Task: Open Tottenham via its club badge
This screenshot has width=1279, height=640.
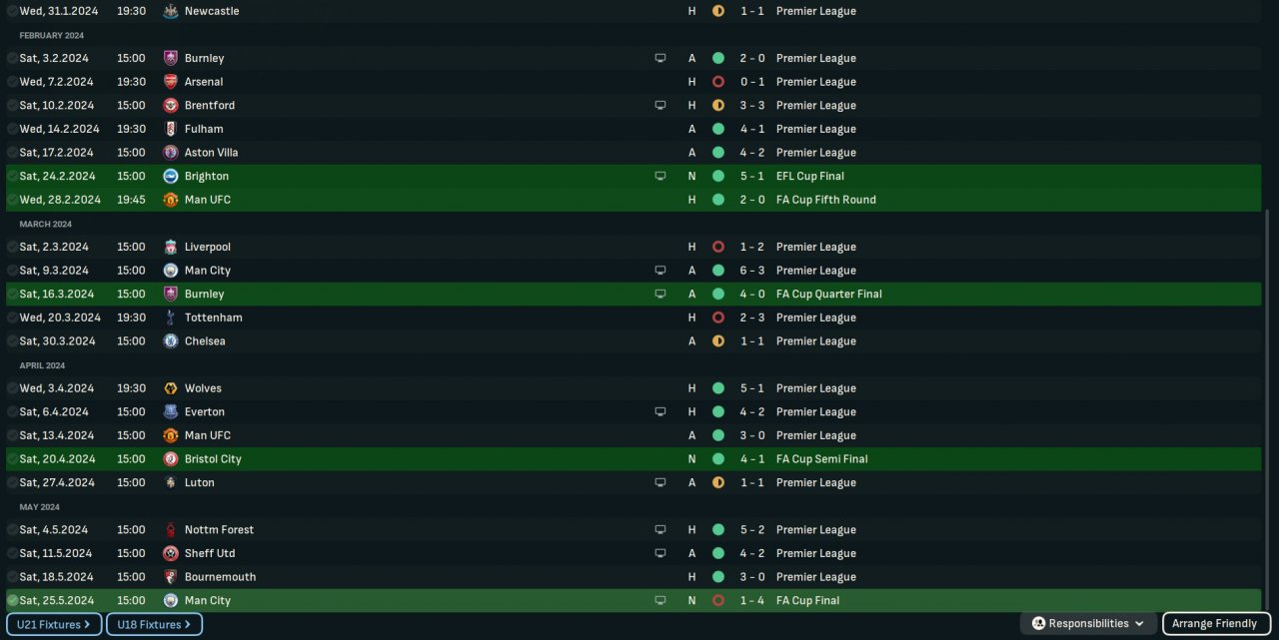Action: (170, 318)
